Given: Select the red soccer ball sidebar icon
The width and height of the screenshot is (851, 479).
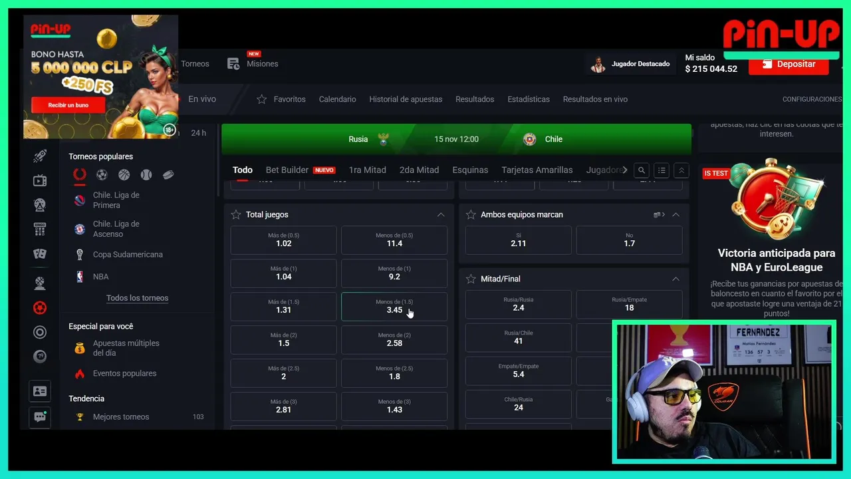Looking at the screenshot, I should coord(40,308).
